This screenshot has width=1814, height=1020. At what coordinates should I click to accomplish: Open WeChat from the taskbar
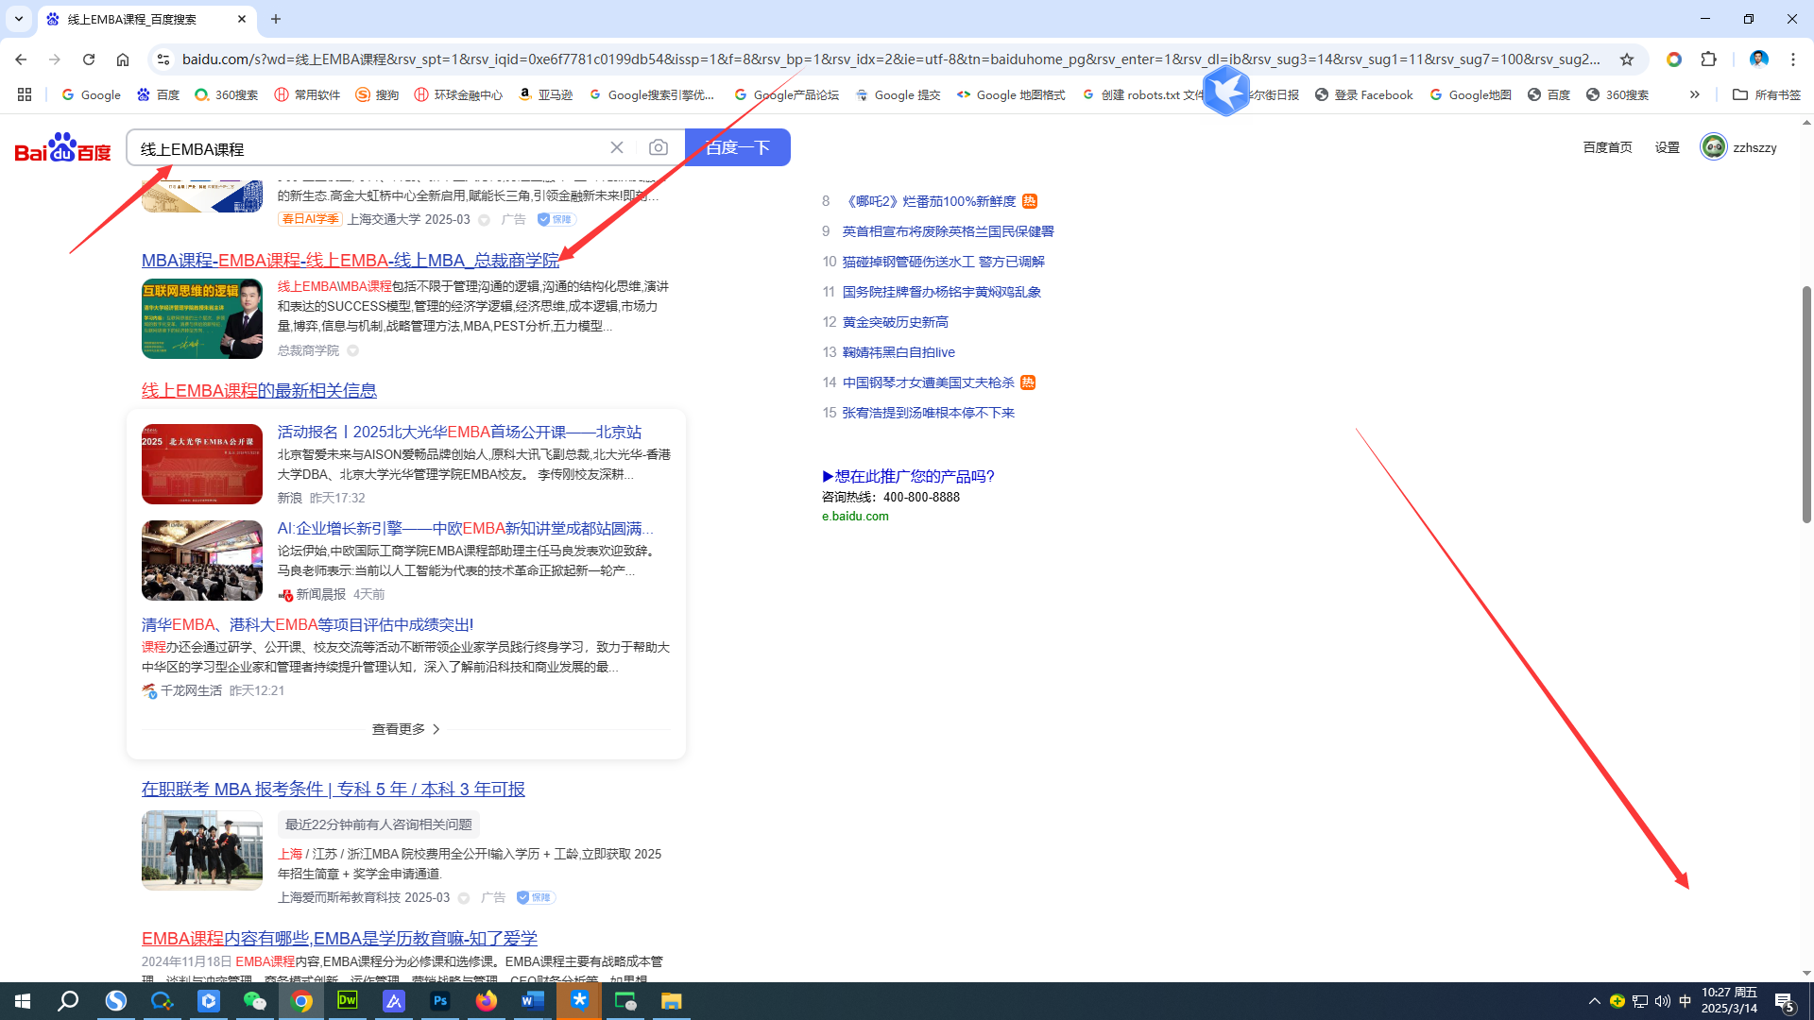[255, 1000]
